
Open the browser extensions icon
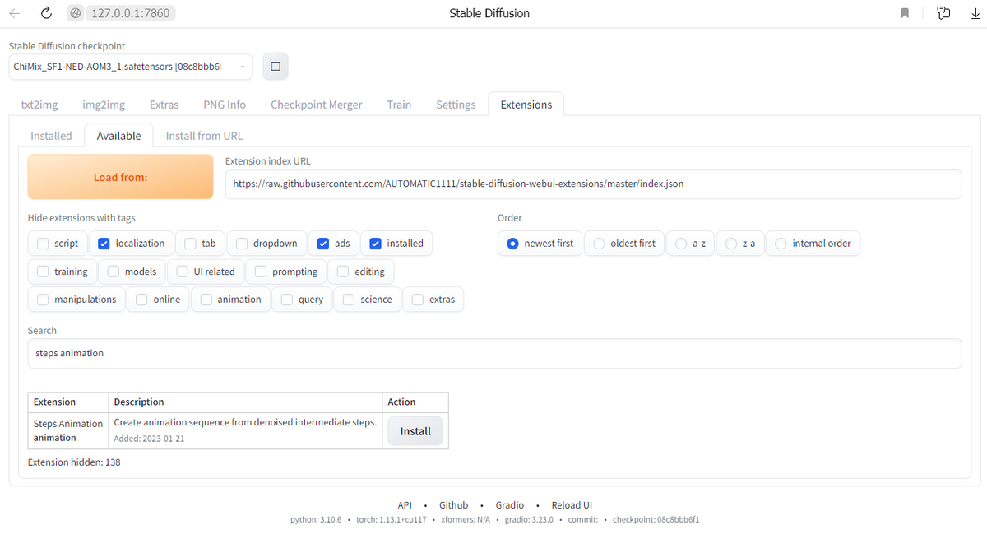[943, 12]
